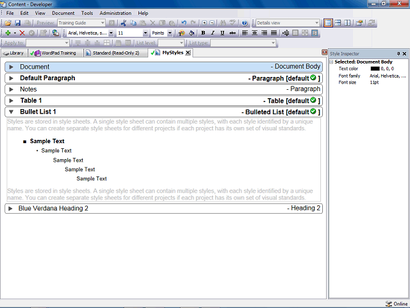Collapse Selected: Document Body in inspector
Screen dimensions: 410x308
point(332,62)
